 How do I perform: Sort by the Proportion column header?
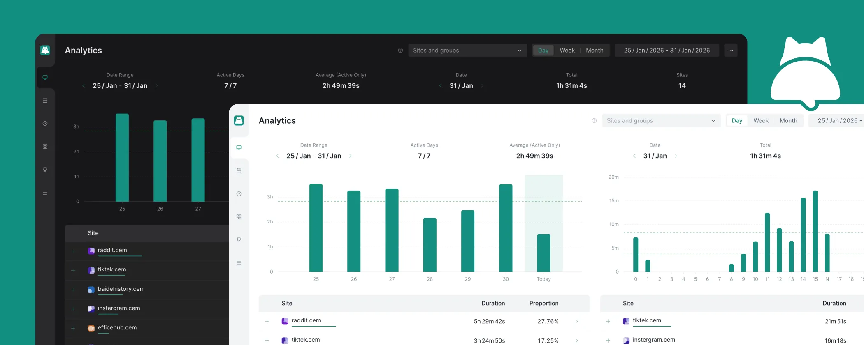[x=543, y=304]
